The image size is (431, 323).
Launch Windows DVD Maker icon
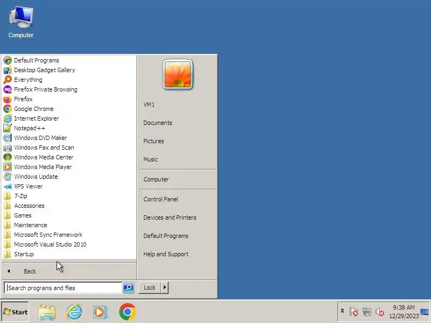[8, 138]
